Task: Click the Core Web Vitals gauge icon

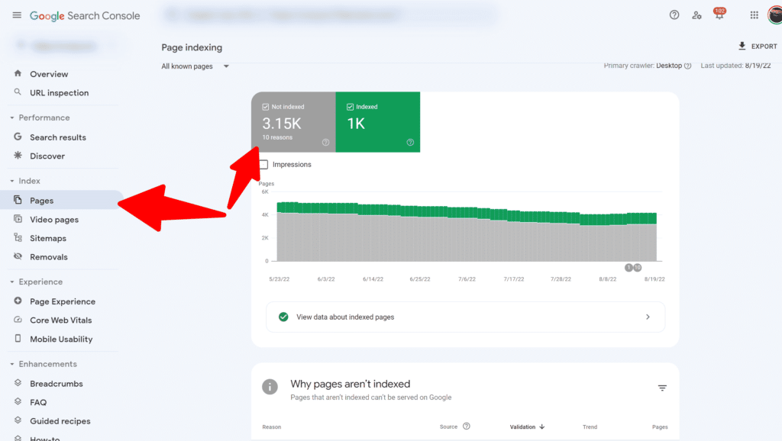Action: pos(18,320)
